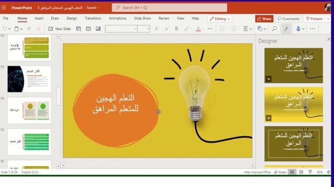
Task: Add a slide with New Slide
Action: (59, 29)
